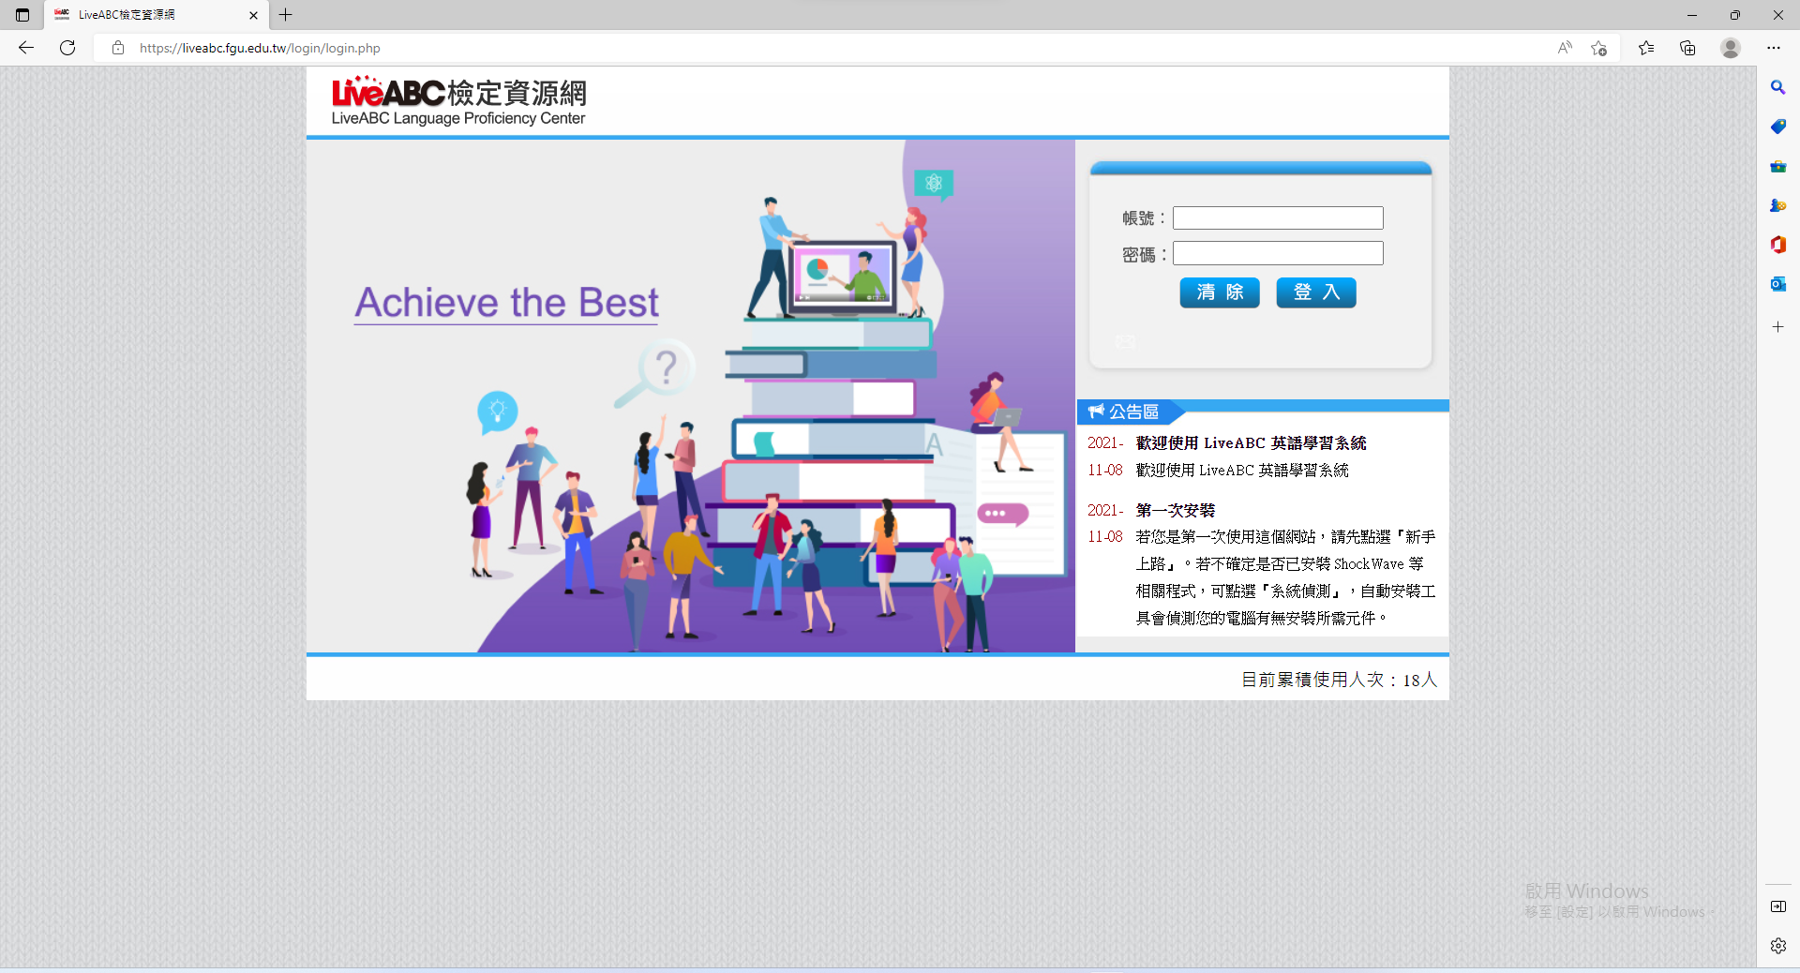Click the 登入 login button
The height and width of the screenshot is (973, 1800).
(x=1316, y=292)
